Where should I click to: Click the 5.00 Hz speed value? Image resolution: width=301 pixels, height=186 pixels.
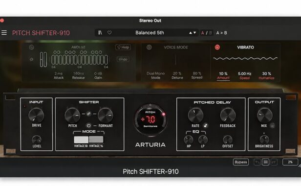click(244, 74)
